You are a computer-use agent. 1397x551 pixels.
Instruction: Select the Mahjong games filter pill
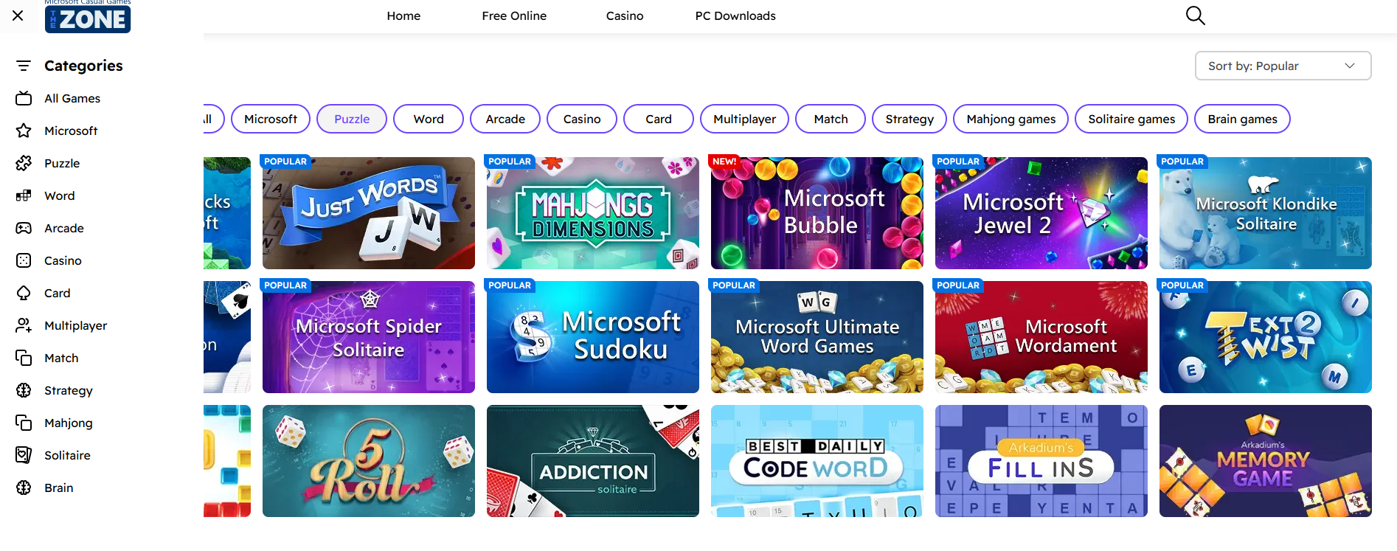1011,119
